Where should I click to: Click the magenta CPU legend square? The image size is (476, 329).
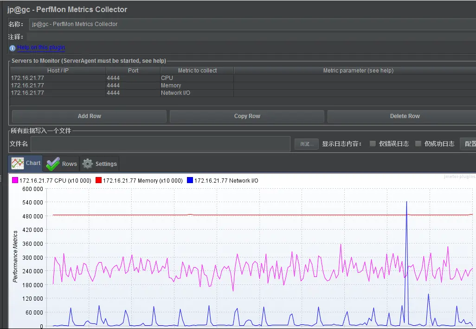tap(15, 180)
